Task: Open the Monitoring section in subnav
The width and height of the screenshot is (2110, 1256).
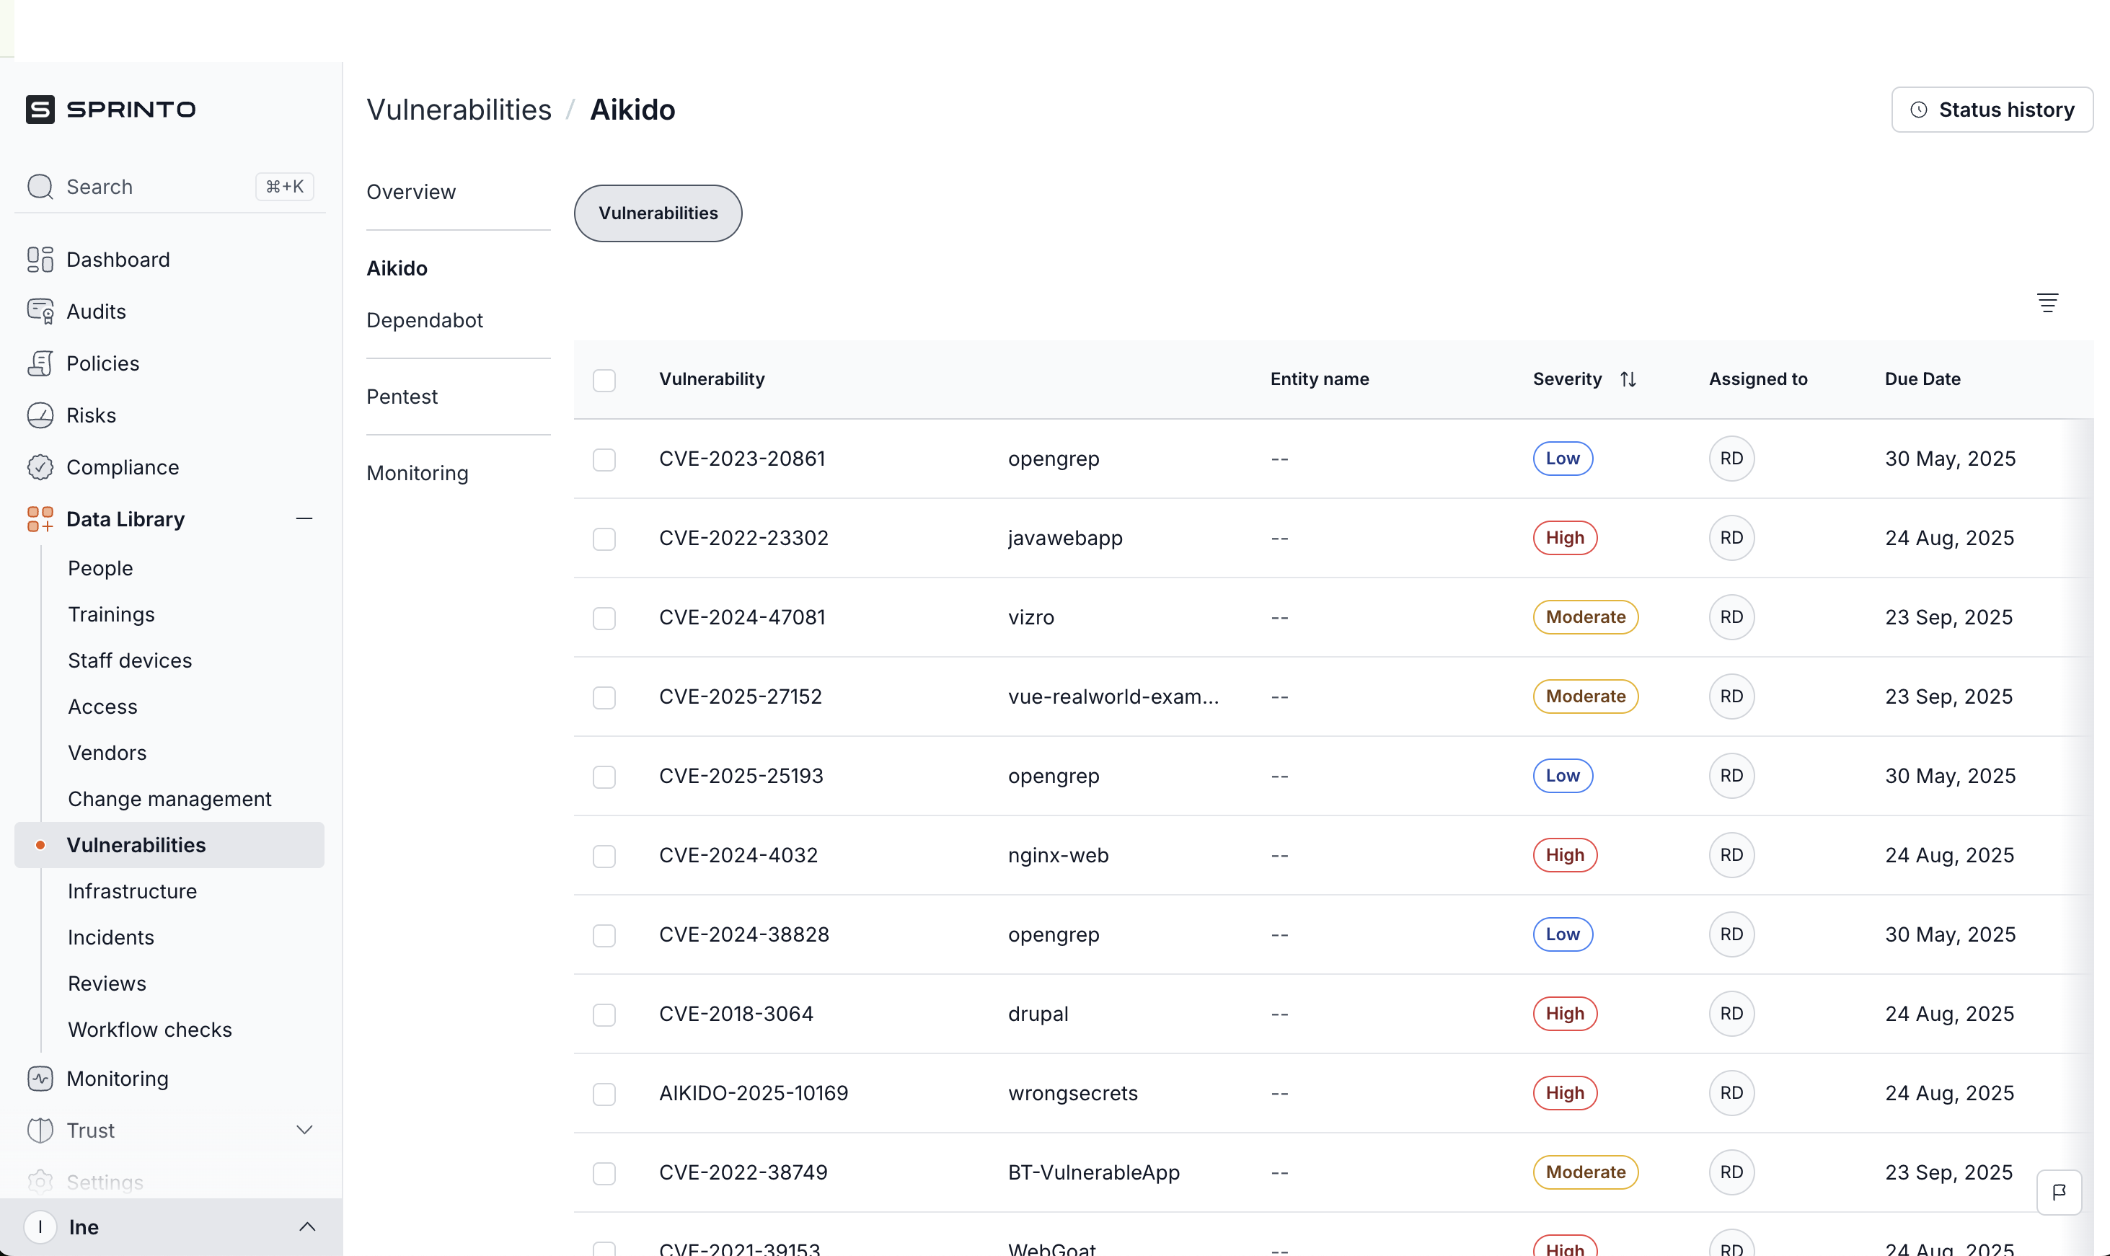Action: pyautogui.click(x=418, y=473)
